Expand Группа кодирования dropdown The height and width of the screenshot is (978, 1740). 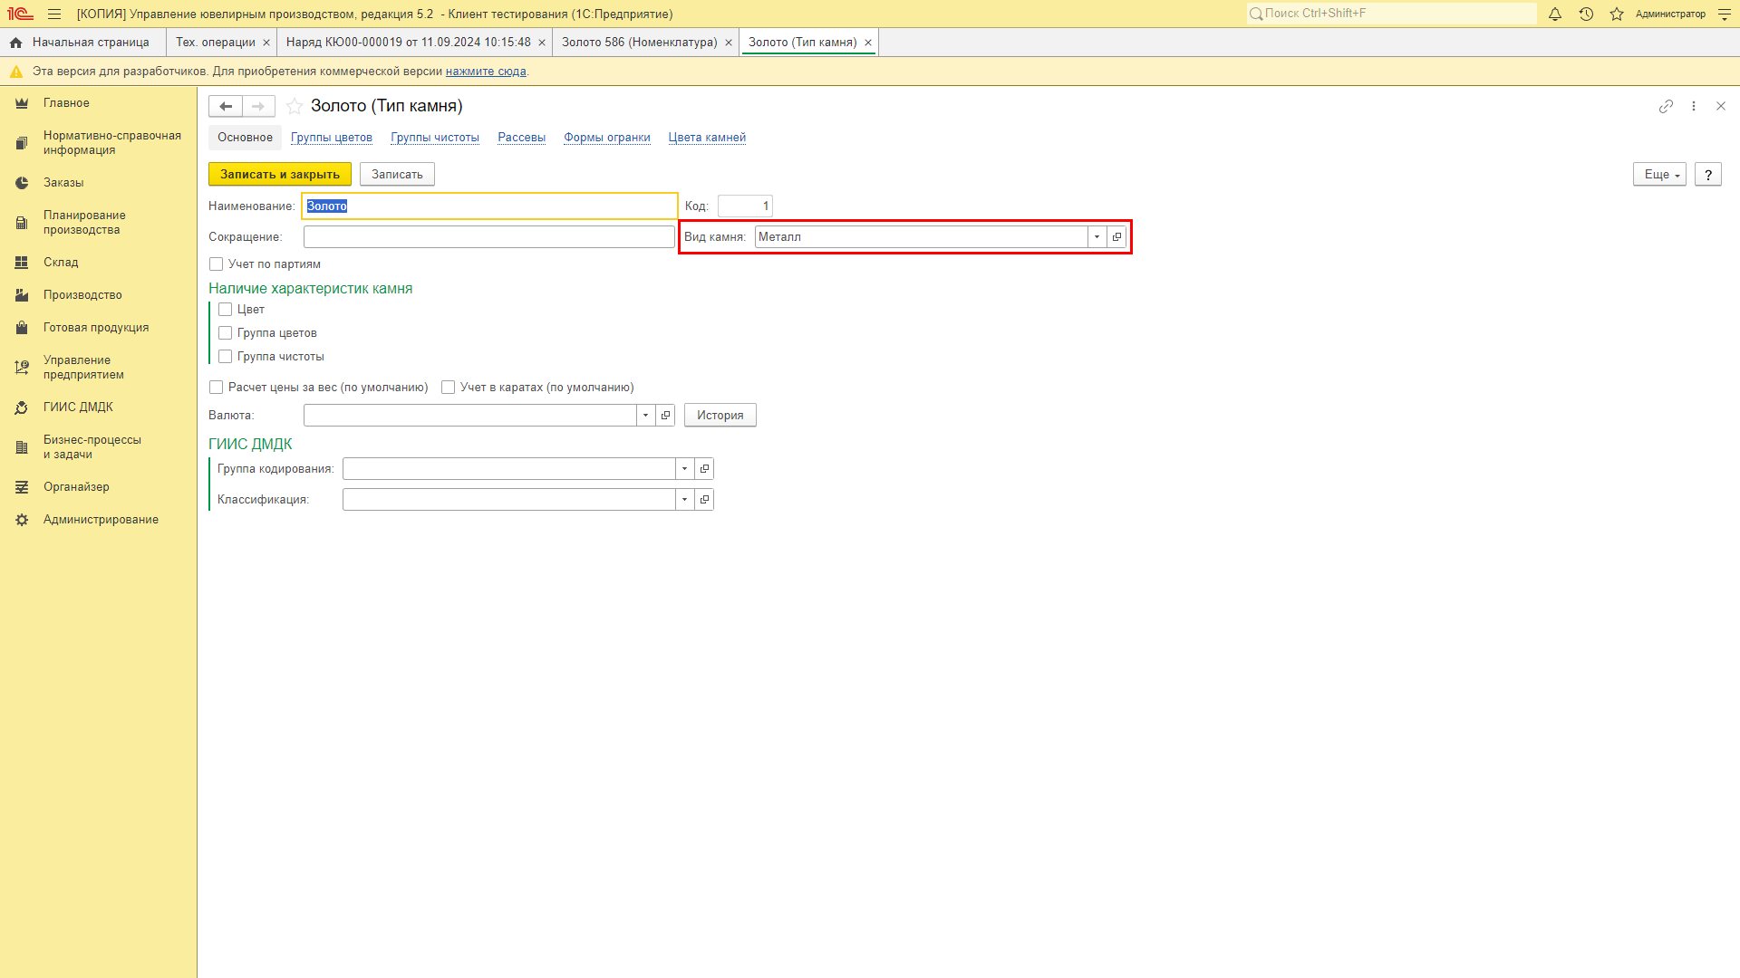tap(684, 468)
